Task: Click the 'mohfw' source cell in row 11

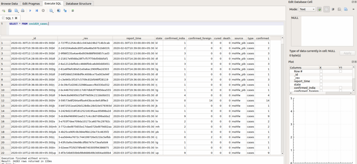Action: pyautogui.click(x=239, y=95)
